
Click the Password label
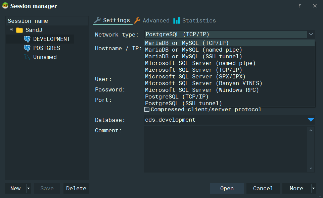(x=110, y=90)
